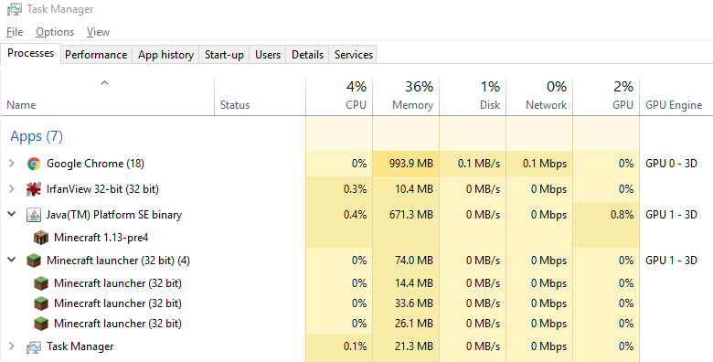The image size is (713, 362).
Task: Sort processes by Memory column header
Action: coord(406,95)
